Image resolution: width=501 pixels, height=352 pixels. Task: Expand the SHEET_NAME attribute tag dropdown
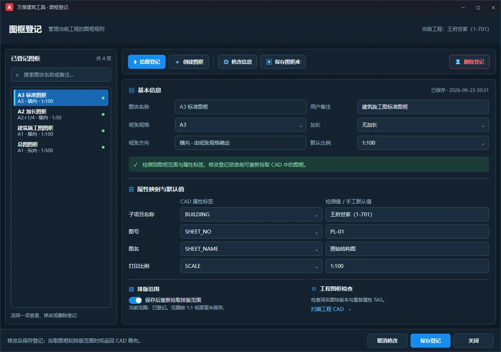(x=251, y=249)
